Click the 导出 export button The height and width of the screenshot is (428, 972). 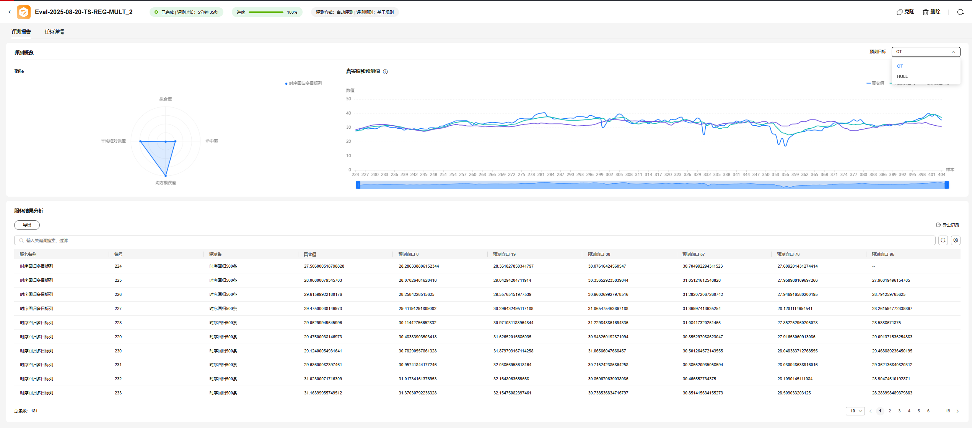(x=27, y=225)
